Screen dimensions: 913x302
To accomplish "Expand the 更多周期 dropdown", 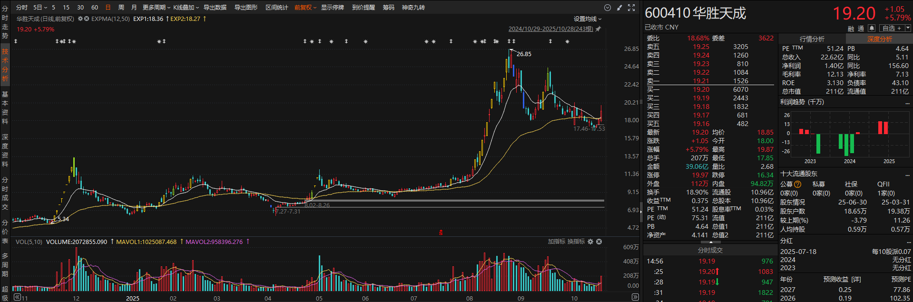I will [156, 8].
